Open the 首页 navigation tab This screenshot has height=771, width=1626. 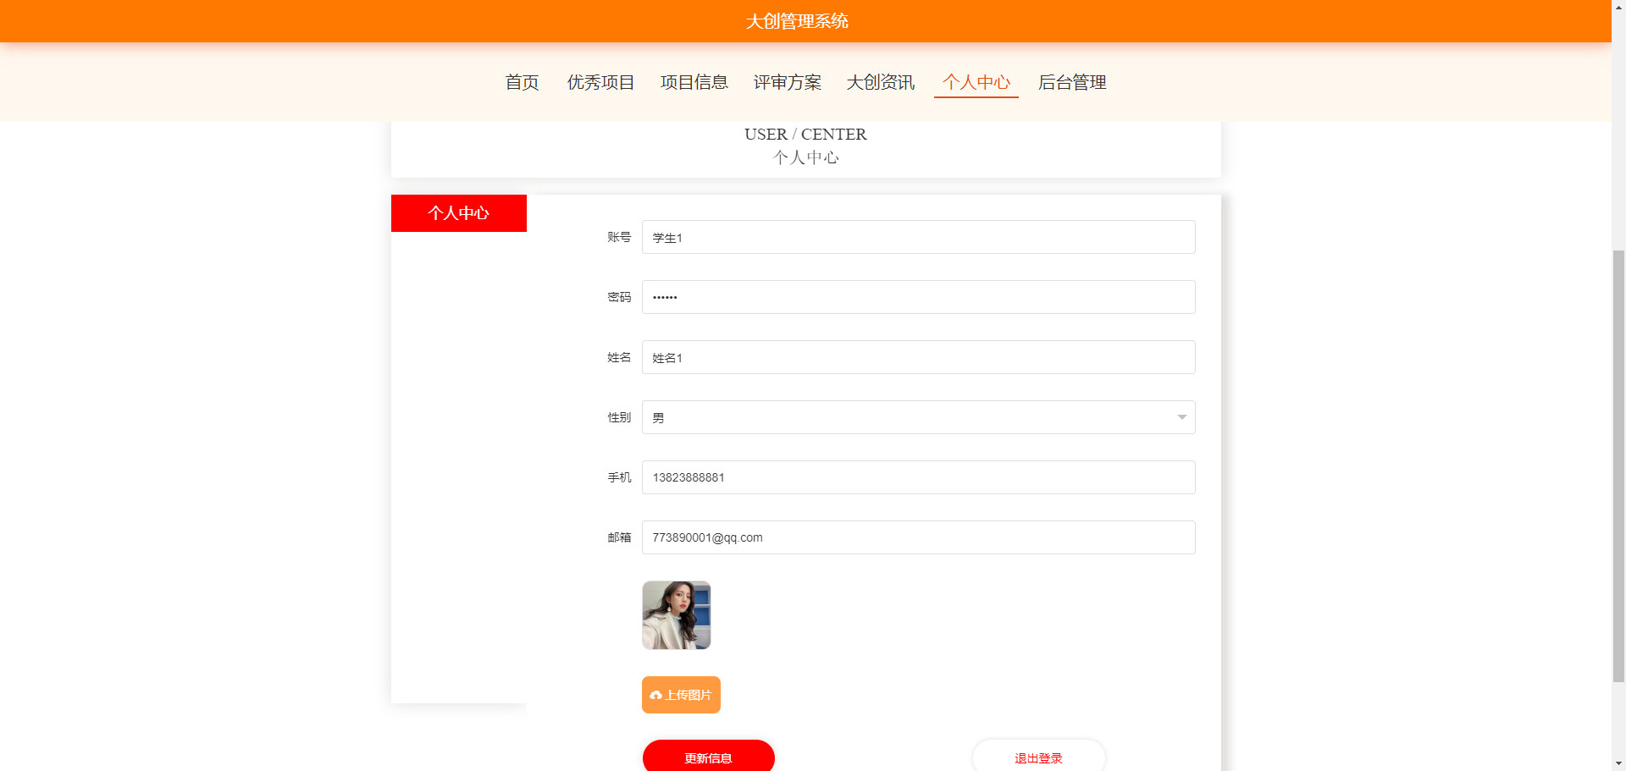pyautogui.click(x=522, y=82)
